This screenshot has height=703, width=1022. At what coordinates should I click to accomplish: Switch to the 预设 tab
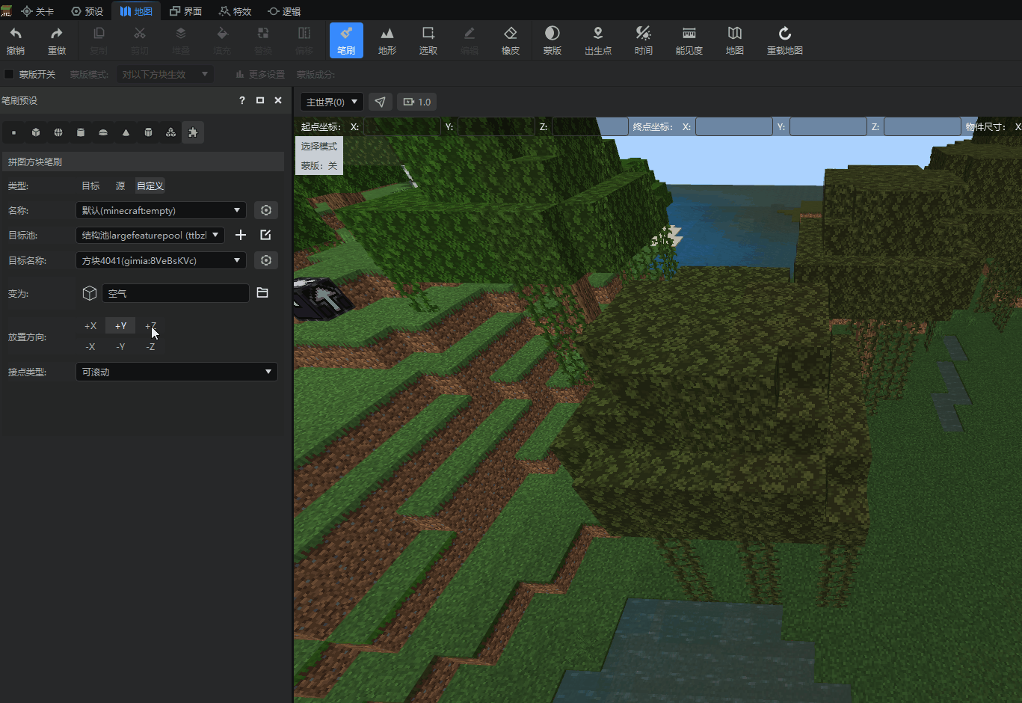tap(87, 11)
